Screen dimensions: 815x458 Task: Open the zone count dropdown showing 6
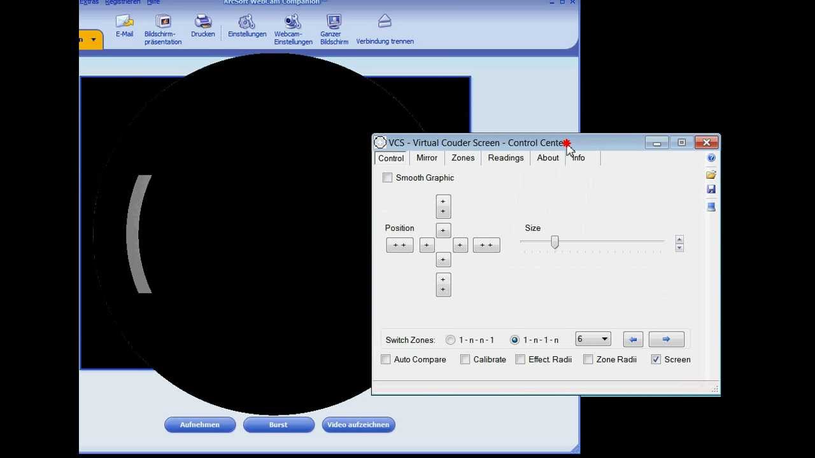pos(593,339)
